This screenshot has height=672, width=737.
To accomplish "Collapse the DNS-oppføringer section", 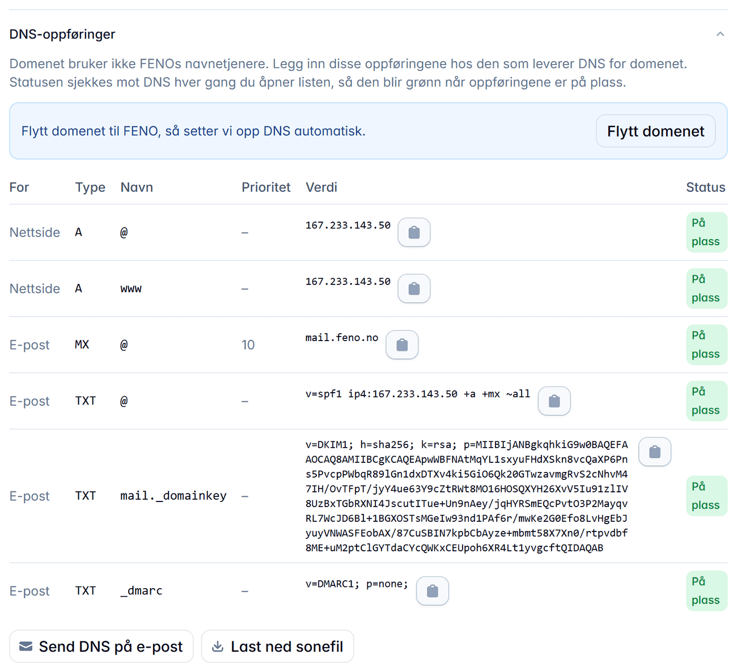I will [x=720, y=34].
